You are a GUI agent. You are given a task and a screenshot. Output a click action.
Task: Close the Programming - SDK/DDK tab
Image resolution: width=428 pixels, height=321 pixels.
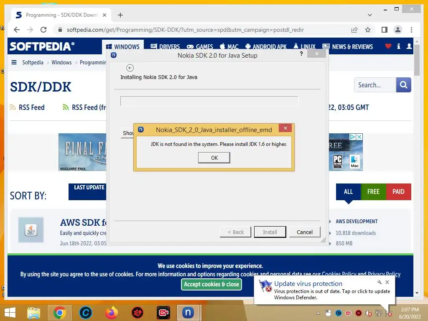click(104, 15)
